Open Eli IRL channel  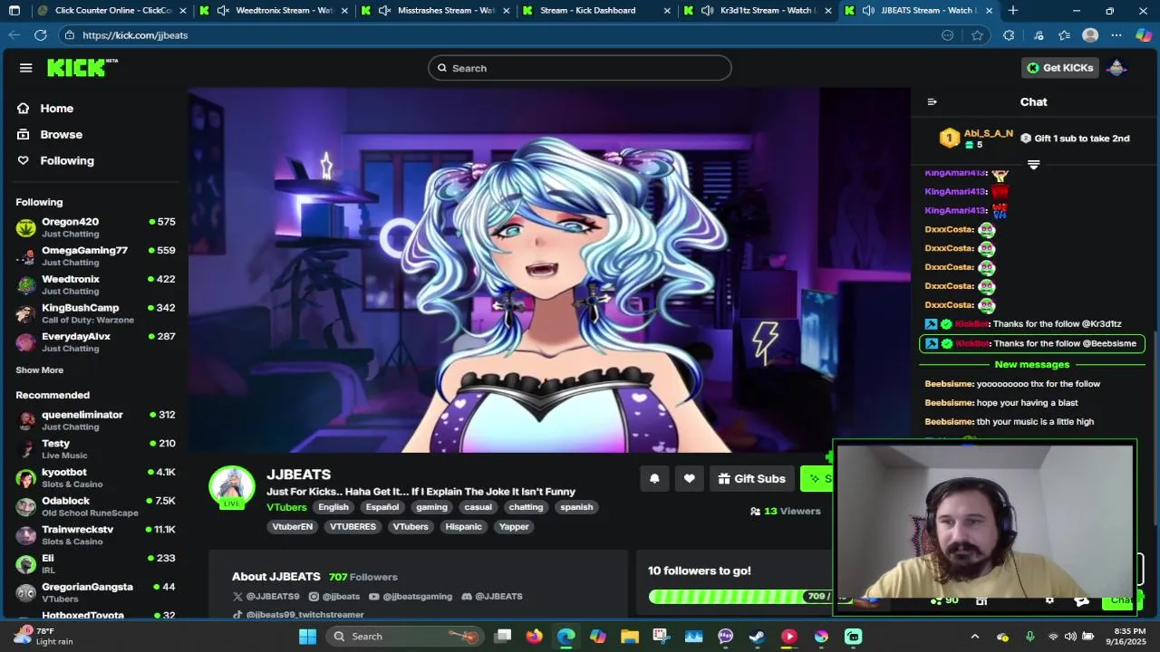pyautogui.click(x=95, y=564)
